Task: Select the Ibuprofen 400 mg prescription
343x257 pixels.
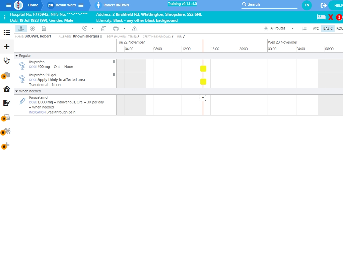Action: (x=65, y=66)
